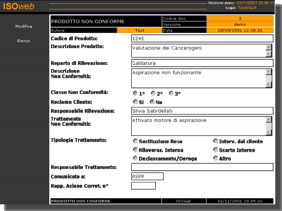The width and height of the screenshot is (282, 211).
Task: Select Si for Reclamo Cliente
Action: [135, 102]
